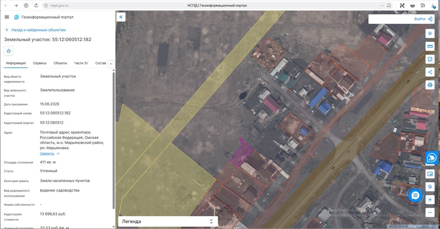This screenshot has height=229, width=440.
Task: Print the map with the printer icon
Action: pos(430,85)
